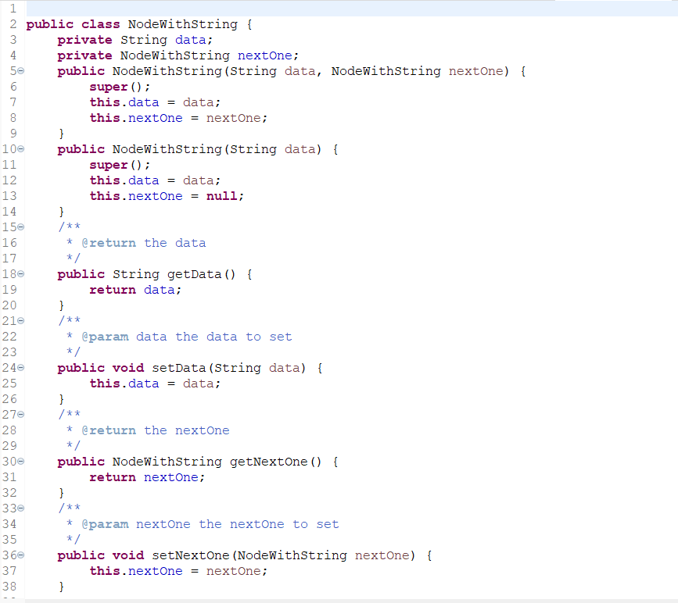This screenshot has width=678, height=603.
Task: Collapse the getData method body
Action: coord(20,273)
